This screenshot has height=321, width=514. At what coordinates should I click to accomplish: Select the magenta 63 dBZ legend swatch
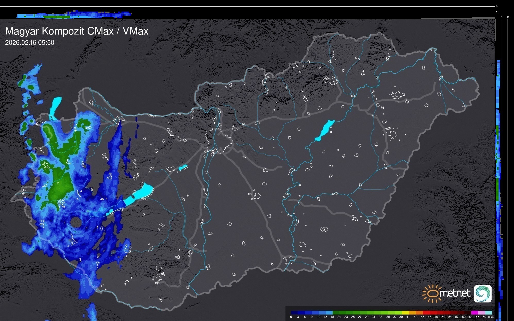click(x=474, y=313)
